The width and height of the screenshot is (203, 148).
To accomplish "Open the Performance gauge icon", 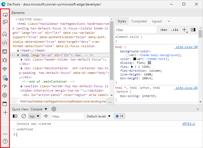I will pyautogui.click(x=5, y=86).
